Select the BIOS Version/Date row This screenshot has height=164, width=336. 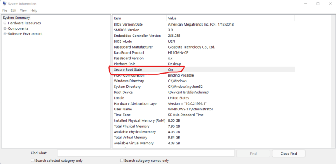[204, 24]
